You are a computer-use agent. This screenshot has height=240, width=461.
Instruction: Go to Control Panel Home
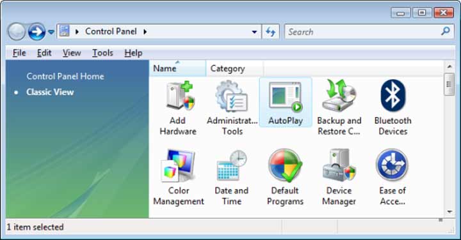pyautogui.click(x=65, y=77)
